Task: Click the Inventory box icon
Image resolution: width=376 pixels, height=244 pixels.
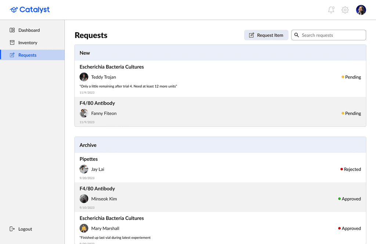Action: coord(12,43)
